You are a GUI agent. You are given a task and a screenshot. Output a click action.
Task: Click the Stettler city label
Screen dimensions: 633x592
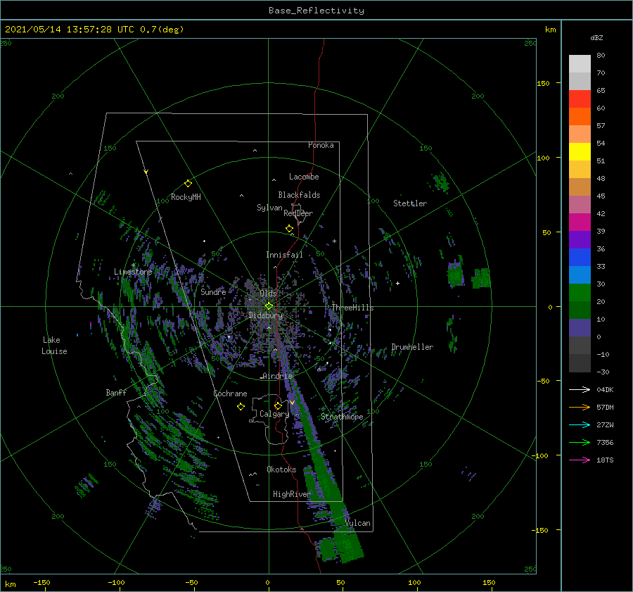point(410,203)
